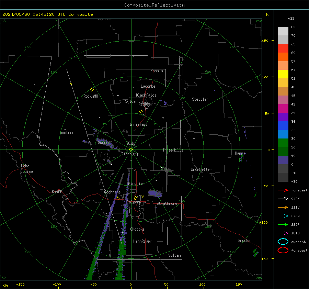
Task: Click the 'Sylvan' map label
Action: (x=131, y=101)
